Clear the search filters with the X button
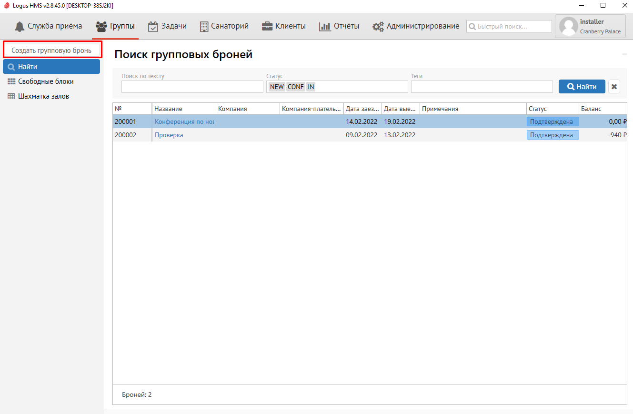 [x=614, y=87]
